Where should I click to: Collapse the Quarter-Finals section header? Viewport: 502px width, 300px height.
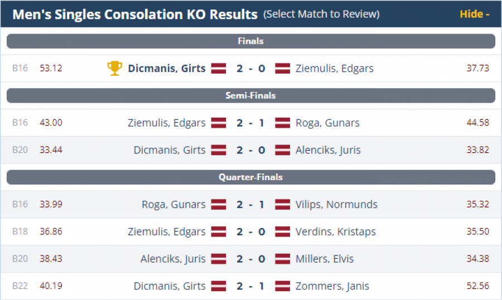pyautogui.click(x=251, y=177)
